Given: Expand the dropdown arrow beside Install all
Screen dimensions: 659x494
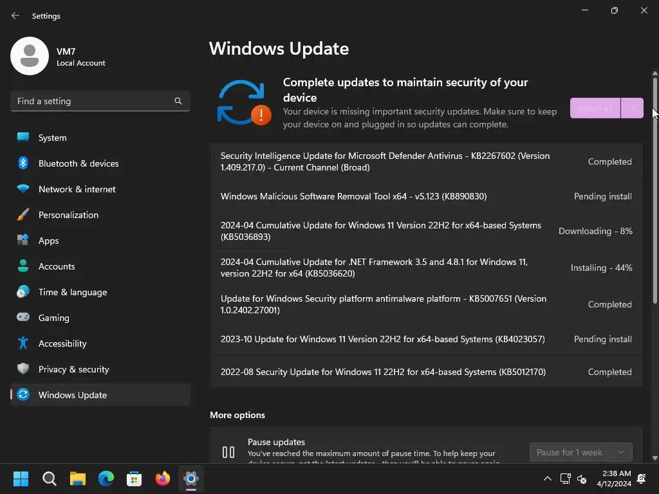Looking at the screenshot, I should [x=632, y=108].
